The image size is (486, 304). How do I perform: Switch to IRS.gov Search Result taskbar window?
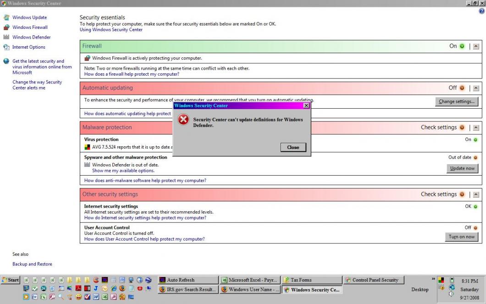tap(188, 289)
